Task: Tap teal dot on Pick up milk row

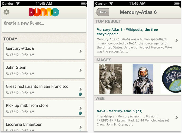Action: (80, 113)
